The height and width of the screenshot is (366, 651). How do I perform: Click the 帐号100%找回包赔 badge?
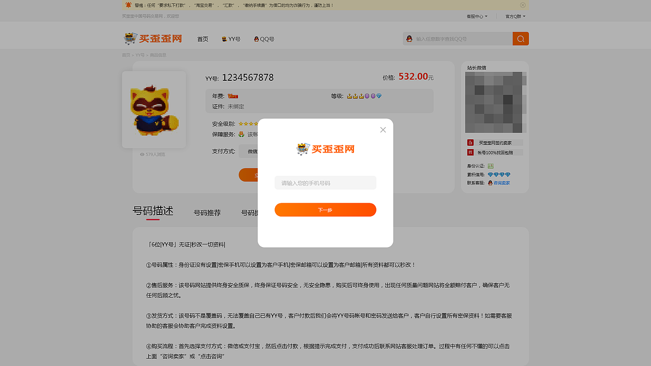tap(495, 152)
